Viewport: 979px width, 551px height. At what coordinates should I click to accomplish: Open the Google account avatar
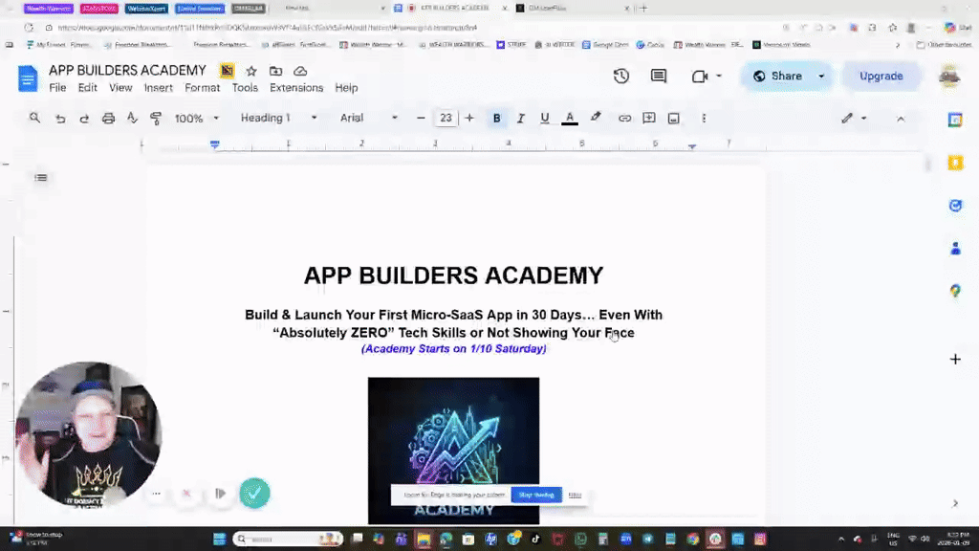pos(949,77)
